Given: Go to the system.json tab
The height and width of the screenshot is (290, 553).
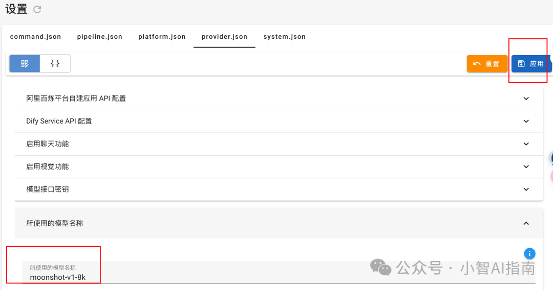Looking at the screenshot, I should tap(284, 37).
